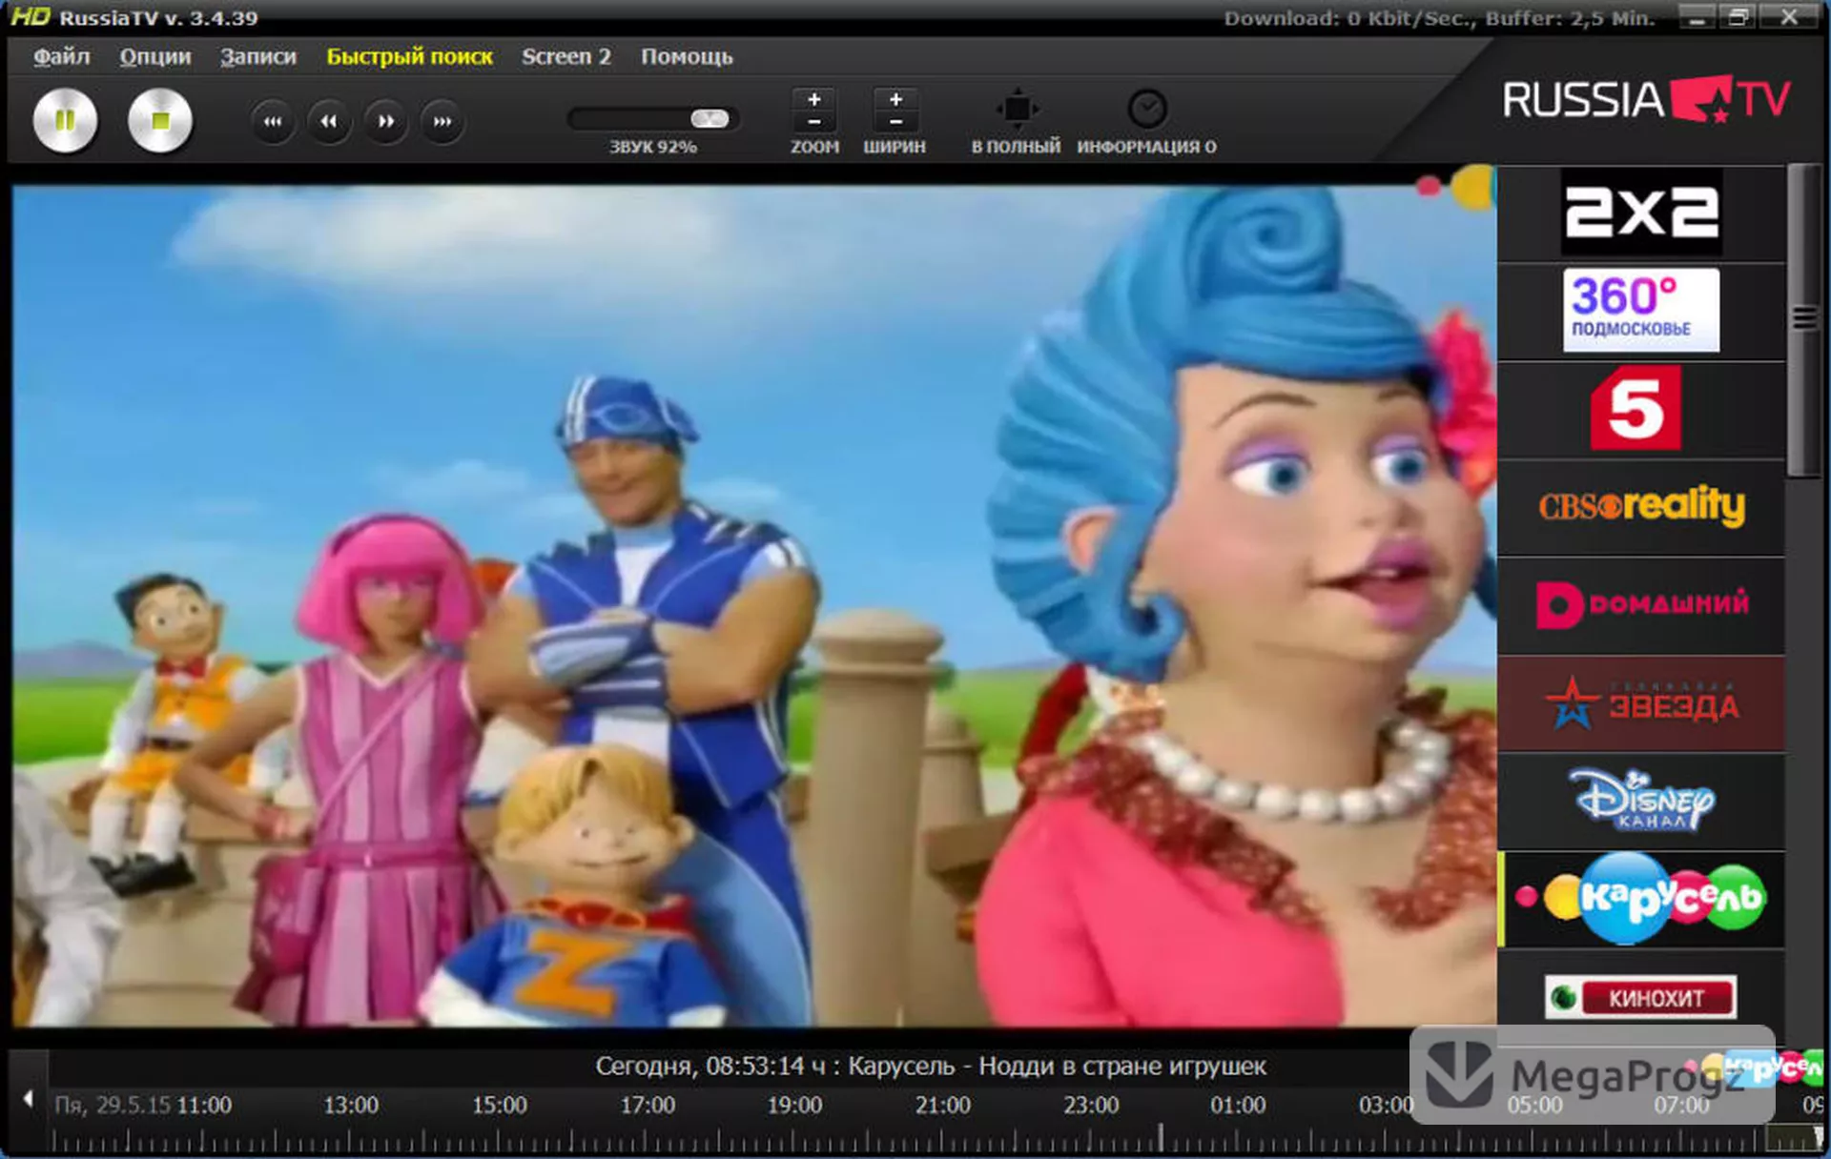This screenshot has width=1831, height=1159.
Task: Jump to 21:00 on the timeline
Action: pos(942,1105)
